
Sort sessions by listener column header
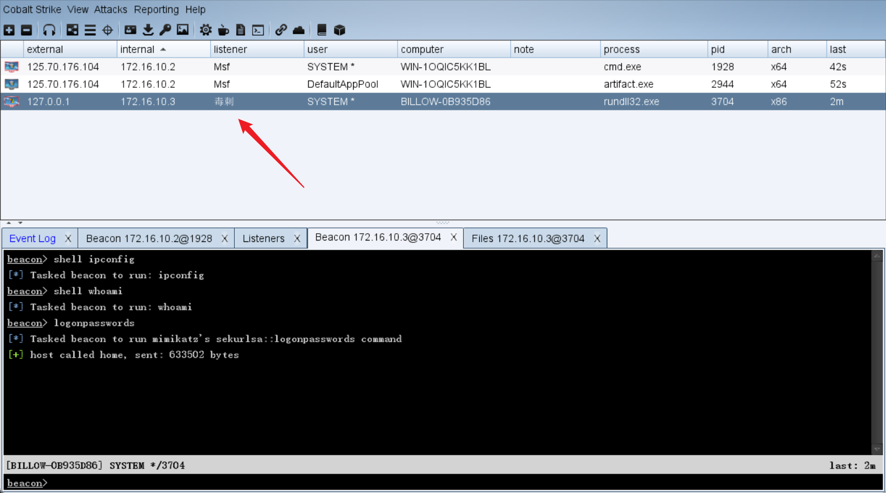[257, 49]
